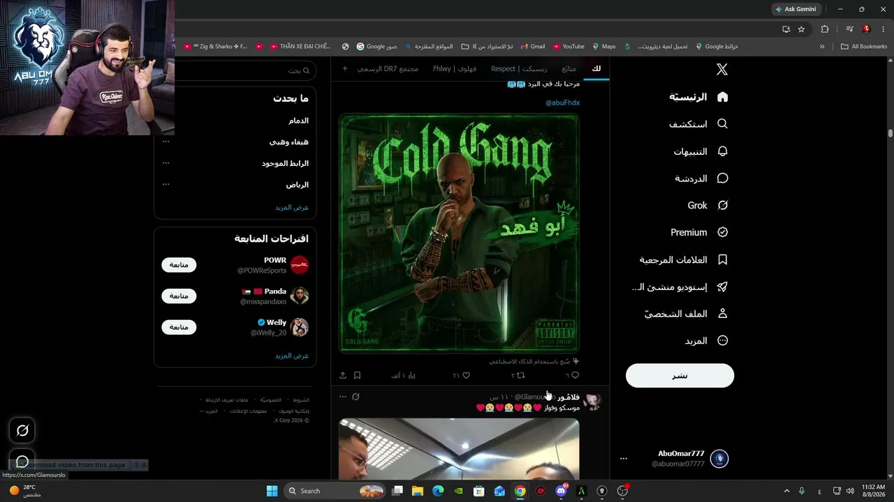Open Grok from the sidebar menu

click(708, 206)
